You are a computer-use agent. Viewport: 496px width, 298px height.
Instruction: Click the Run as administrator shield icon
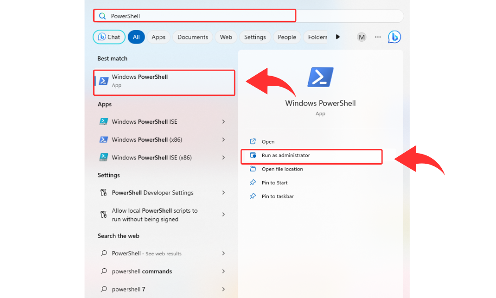(253, 155)
